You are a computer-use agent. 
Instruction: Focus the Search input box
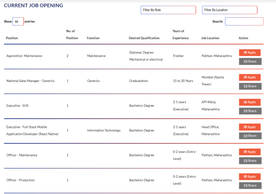pyautogui.click(x=244, y=22)
